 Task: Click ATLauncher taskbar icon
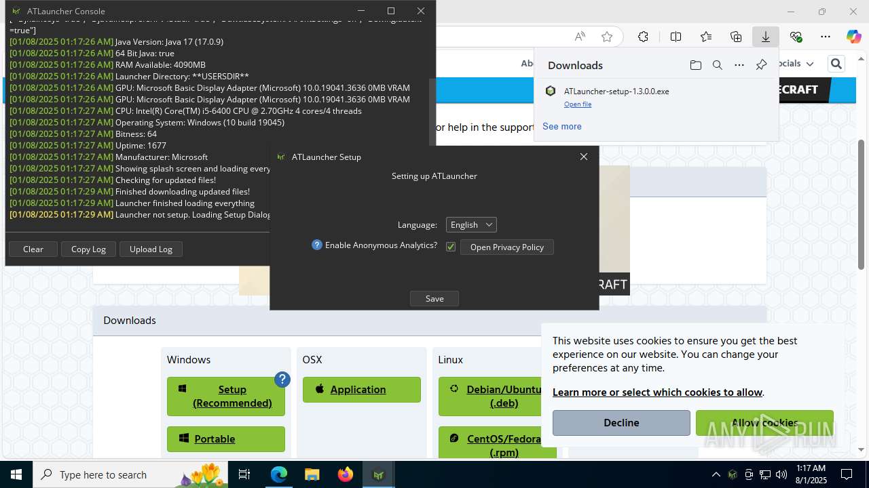click(x=379, y=474)
